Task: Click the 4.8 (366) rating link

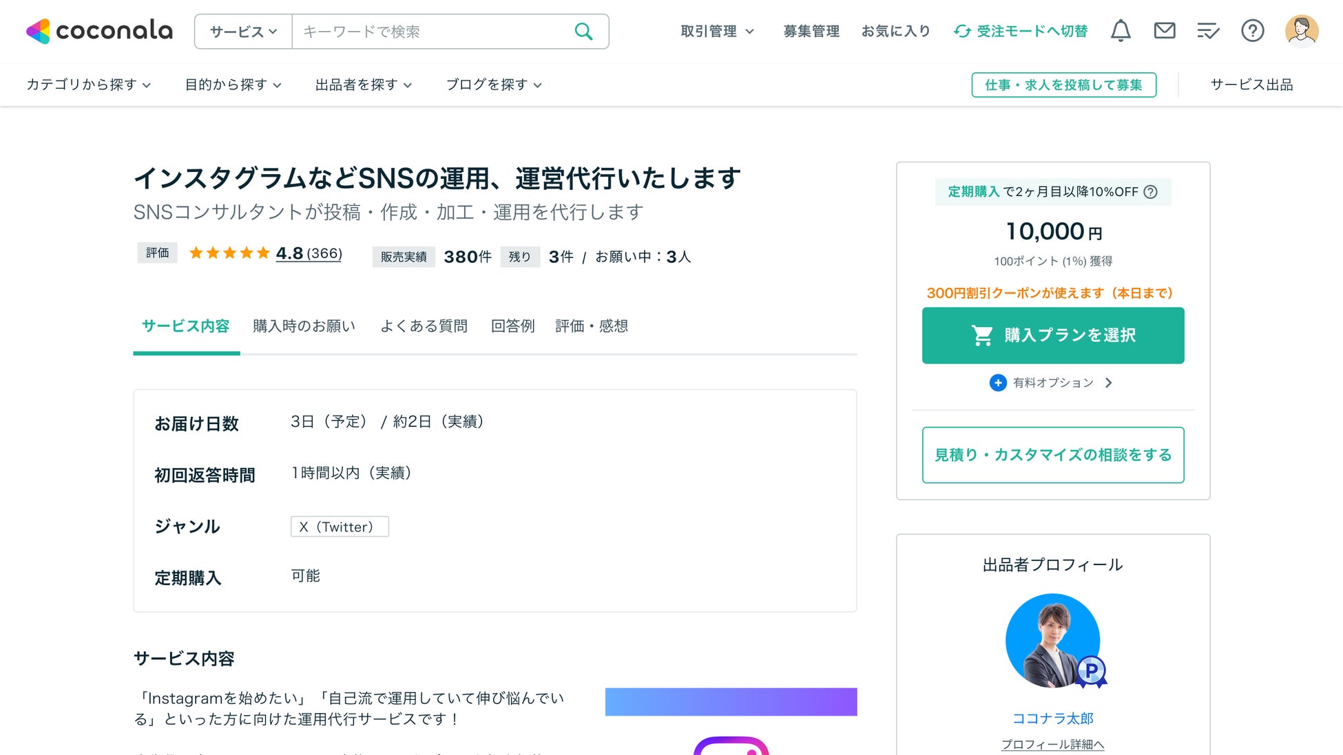Action: click(309, 253)
